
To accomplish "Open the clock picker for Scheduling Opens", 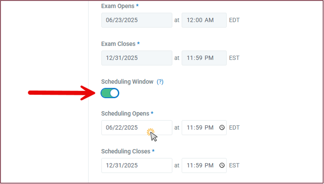I will [222, 128].
